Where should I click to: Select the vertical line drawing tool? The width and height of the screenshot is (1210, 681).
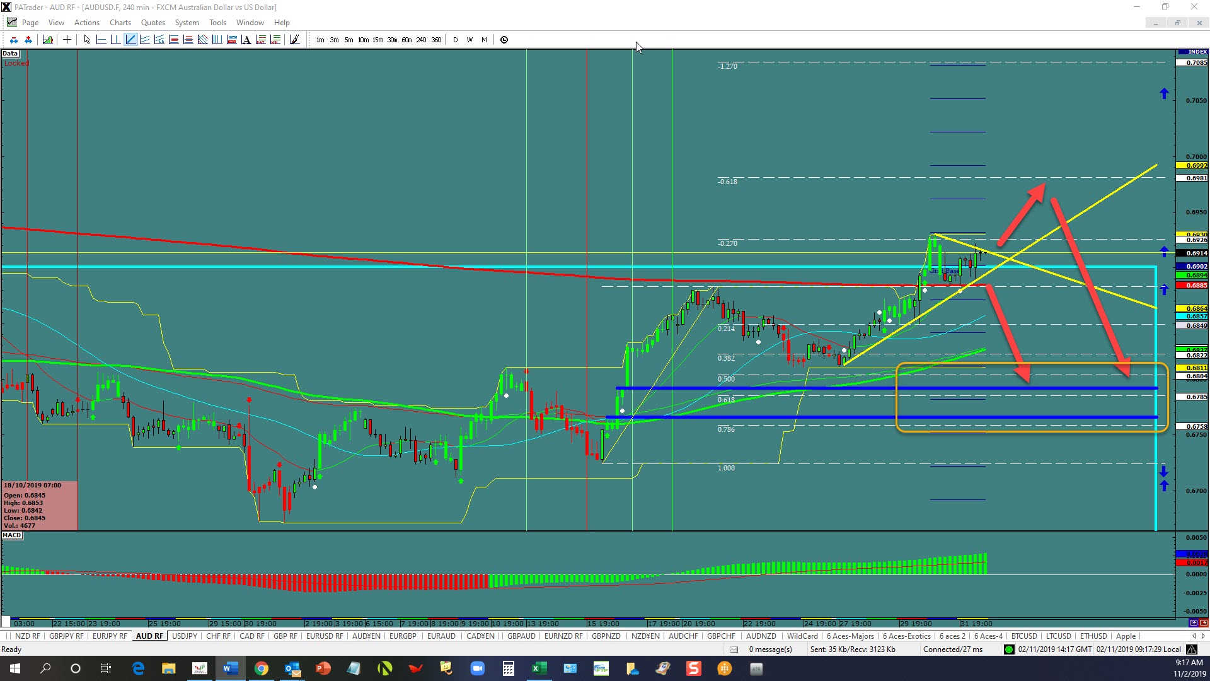(115, 40)
